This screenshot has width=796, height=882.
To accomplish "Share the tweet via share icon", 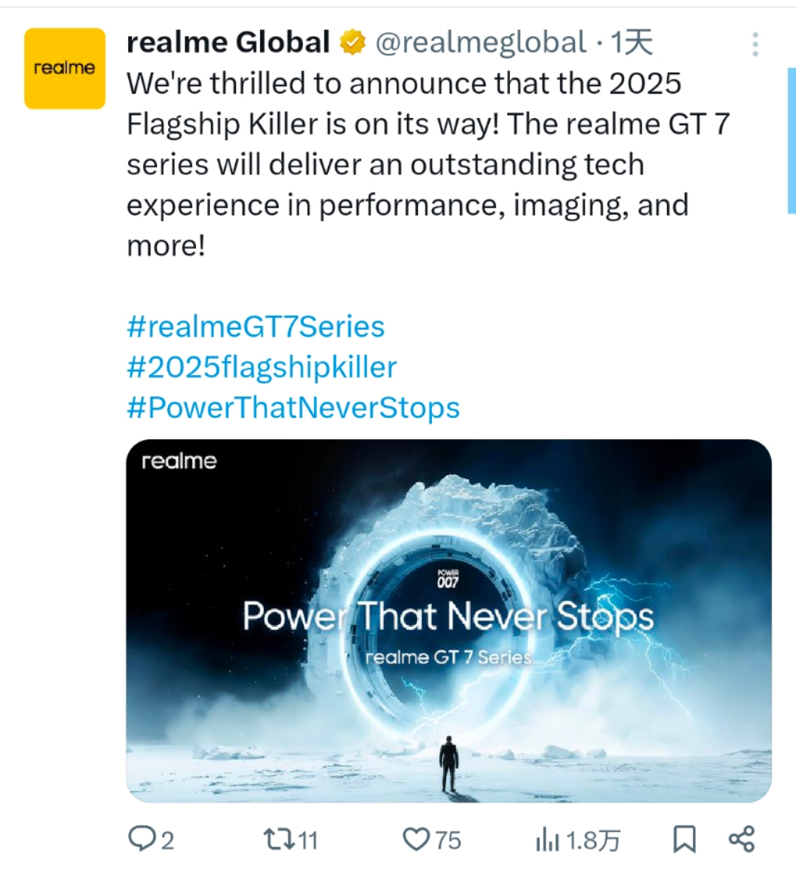I will click(741, 839).
